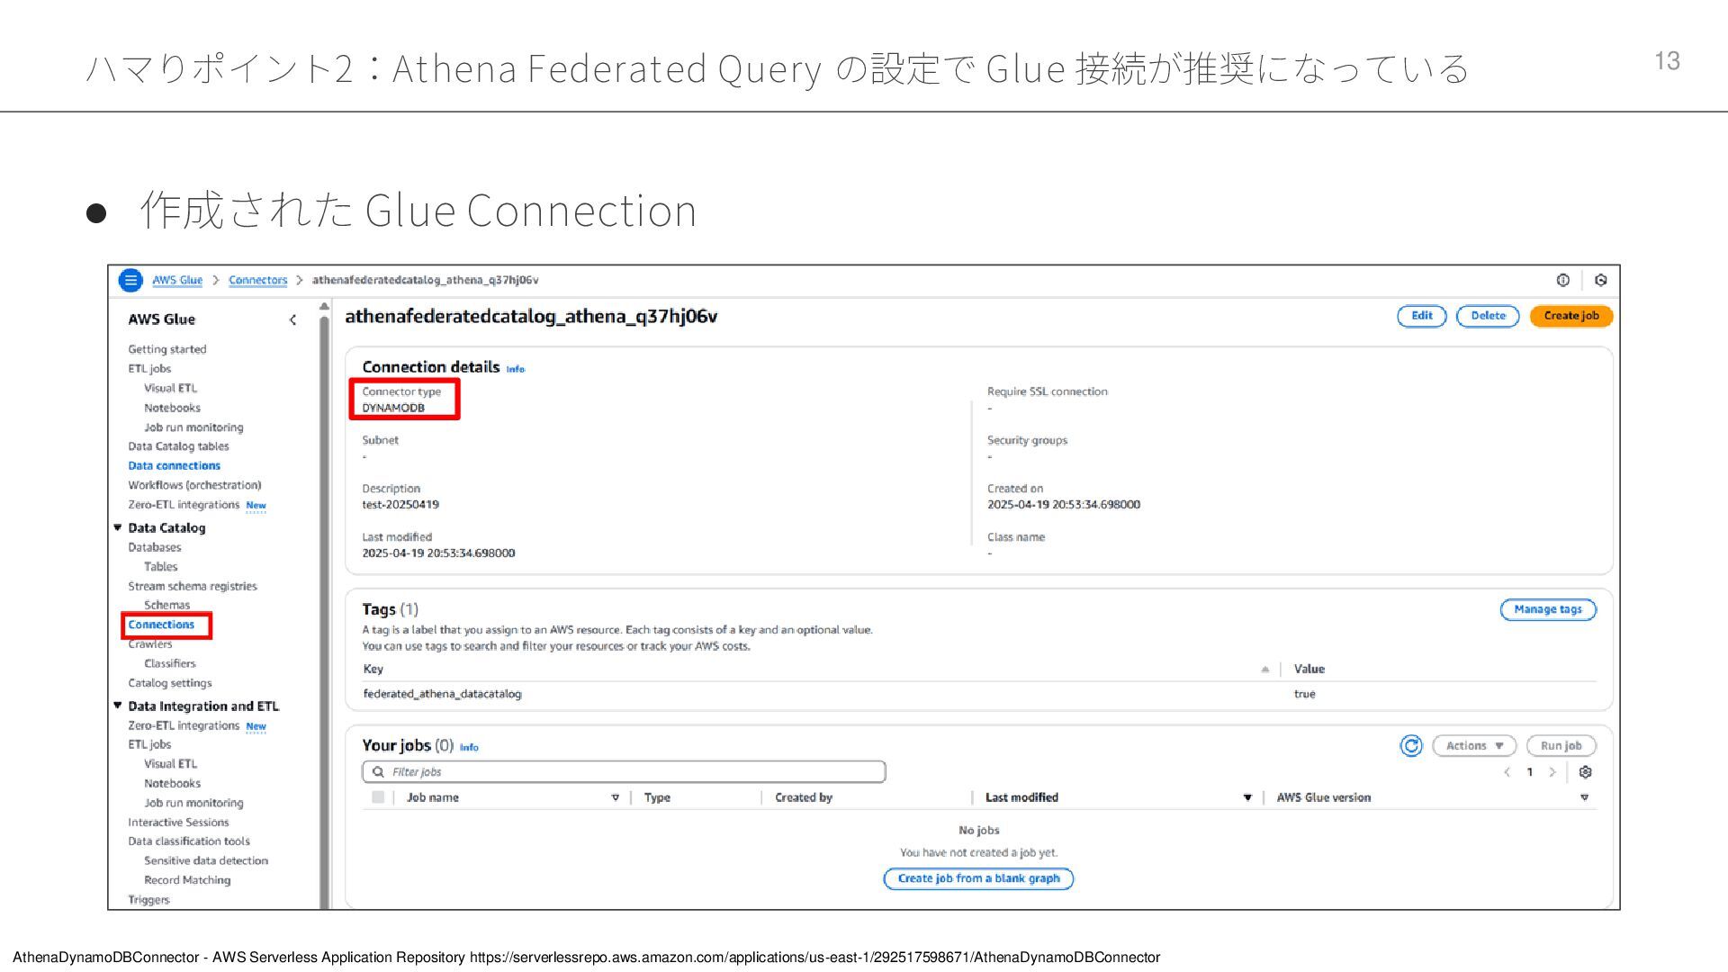This screenshot has height=972, width=1728.
Task: Collapse the Data Catalog section
Action: coord(118,527)
